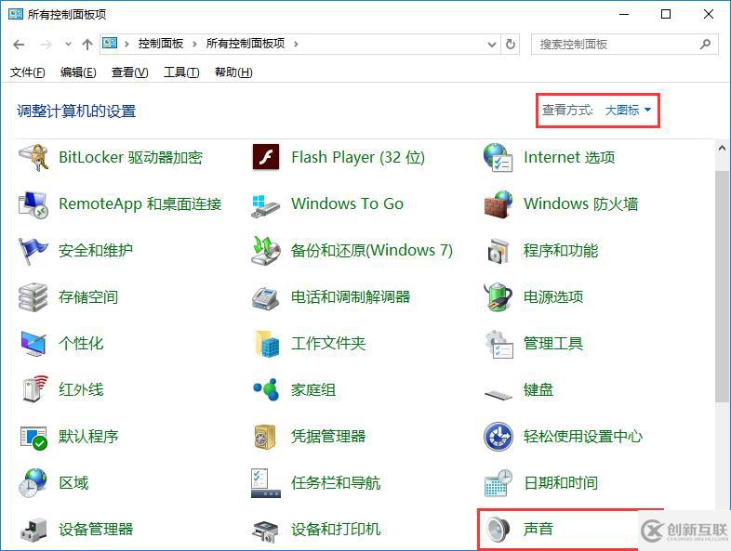Screen dimensions: 731x551
Task: Click the 所有控制面板项 breadcrumb
Action: tap(246, 44)
